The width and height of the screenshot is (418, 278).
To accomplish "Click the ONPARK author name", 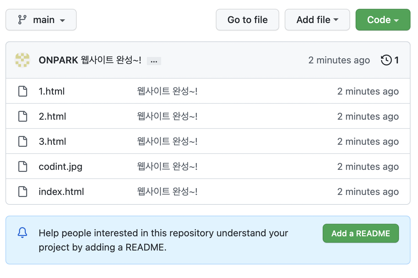I will 58,60.
